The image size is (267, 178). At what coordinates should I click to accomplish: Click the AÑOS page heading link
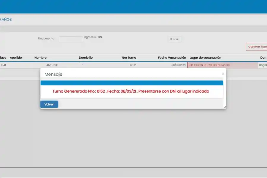pyautogui.click(x=6, y=19)
